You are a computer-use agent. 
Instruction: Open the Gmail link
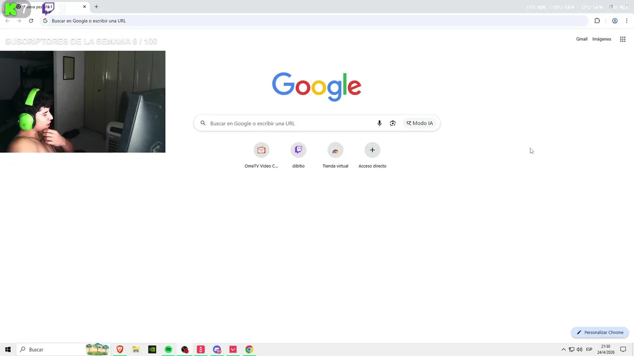point(581,39)
